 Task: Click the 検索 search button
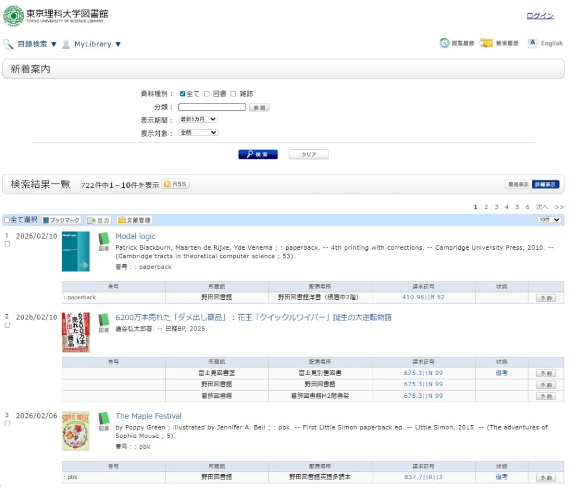click(x=258, y=154)
